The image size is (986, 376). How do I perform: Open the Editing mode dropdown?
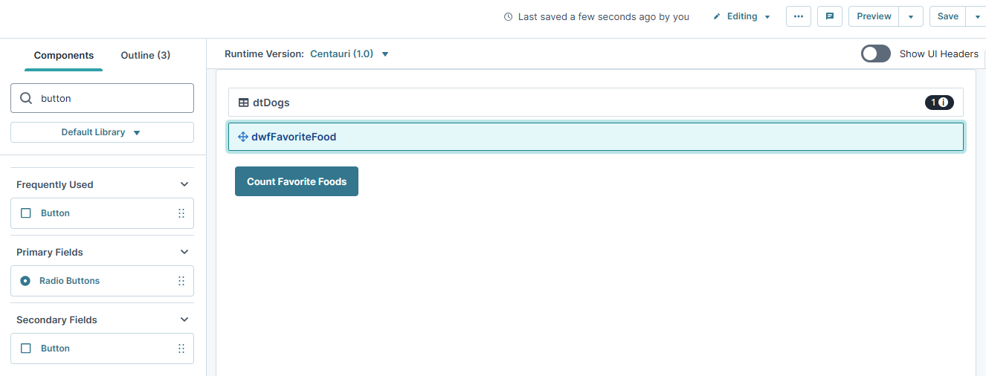point(741,16)
